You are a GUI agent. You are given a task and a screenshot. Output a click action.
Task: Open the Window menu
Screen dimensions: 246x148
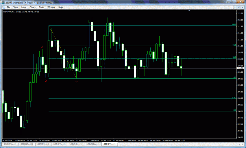click(x=51, y=7)
